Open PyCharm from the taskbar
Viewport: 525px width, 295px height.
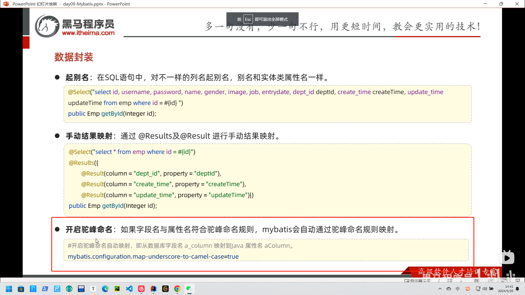click(117, 289)
